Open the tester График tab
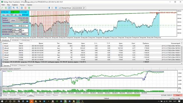183x103 pixels. pyautogui.click(x=31, y=95)
